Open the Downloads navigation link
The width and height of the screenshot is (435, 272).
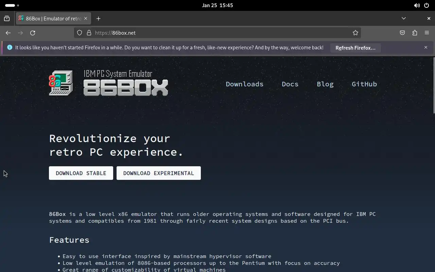pyautogui.click(x=245, y=84)
